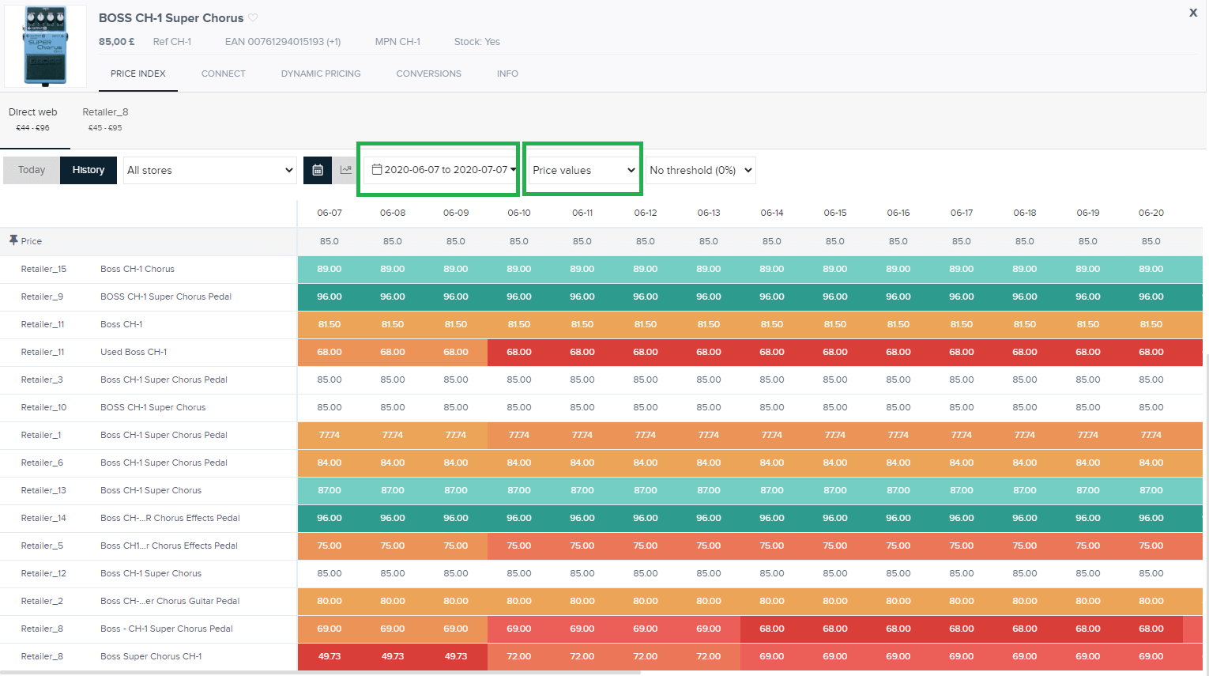Image resolution: width=1209 pixels, height=676 pixels.
Task: Click the BOSS CH-1 Super Chorus heading
Action: pyautogui.click(x=171, y=17)
